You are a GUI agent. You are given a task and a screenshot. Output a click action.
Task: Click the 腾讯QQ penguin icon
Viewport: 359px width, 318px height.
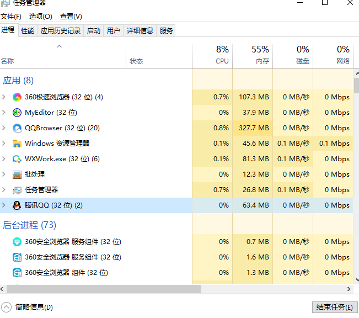click(17, 205)
